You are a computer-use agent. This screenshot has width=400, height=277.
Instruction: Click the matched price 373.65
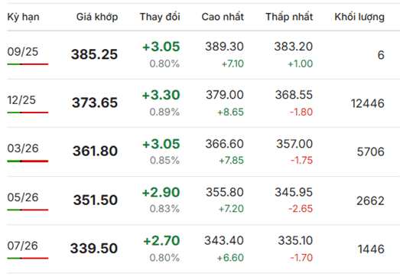tap(95, 103)
